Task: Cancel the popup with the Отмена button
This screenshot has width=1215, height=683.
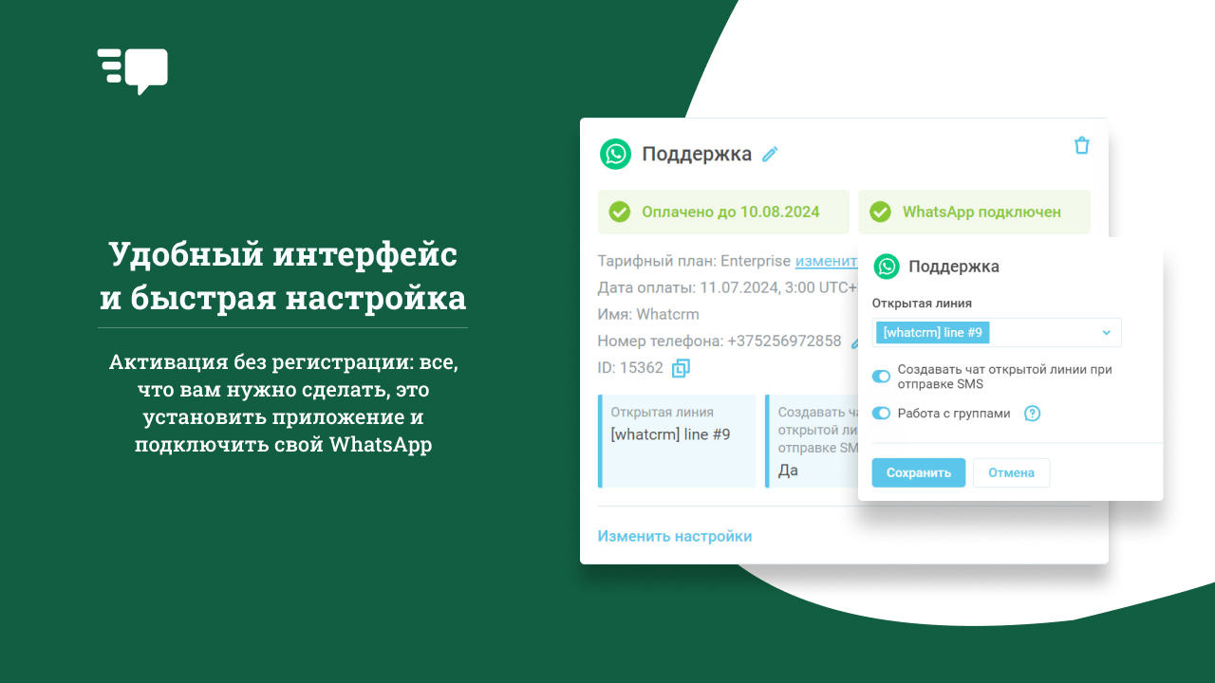Action: [1011, 472]
